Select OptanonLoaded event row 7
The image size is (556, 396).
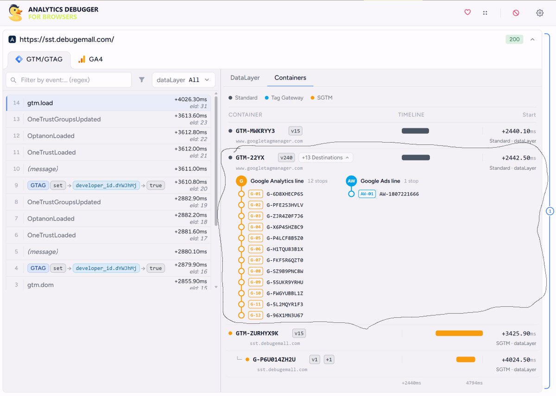tap(108, 219)
